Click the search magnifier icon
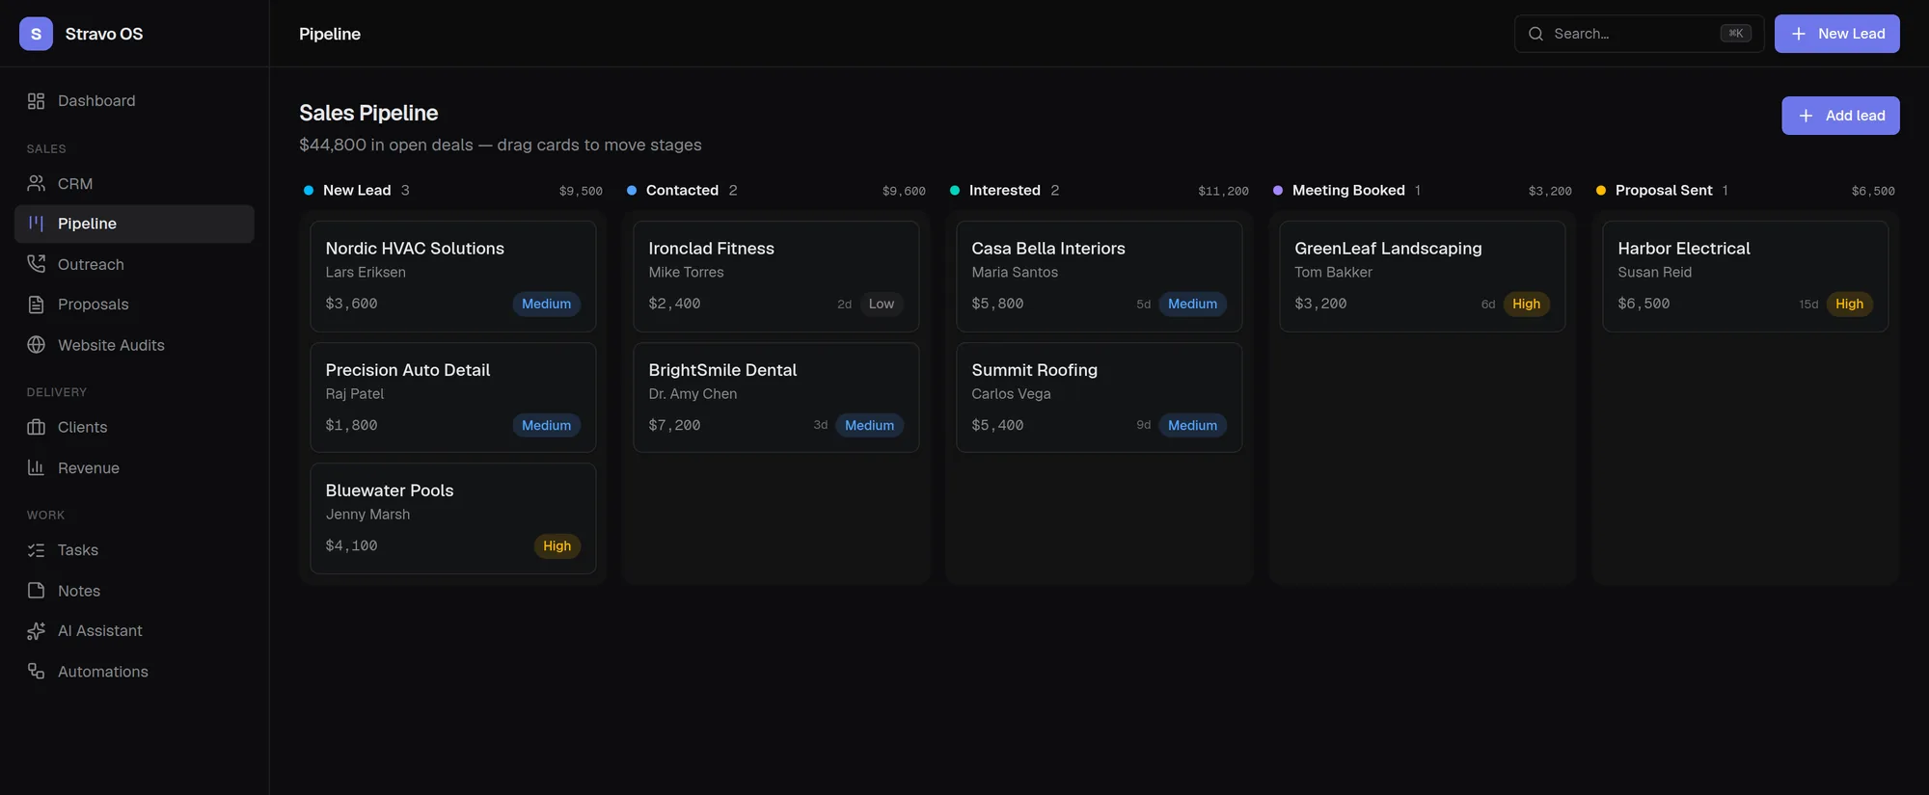Screen dimensions: 1929x795 coord(1535,34)
